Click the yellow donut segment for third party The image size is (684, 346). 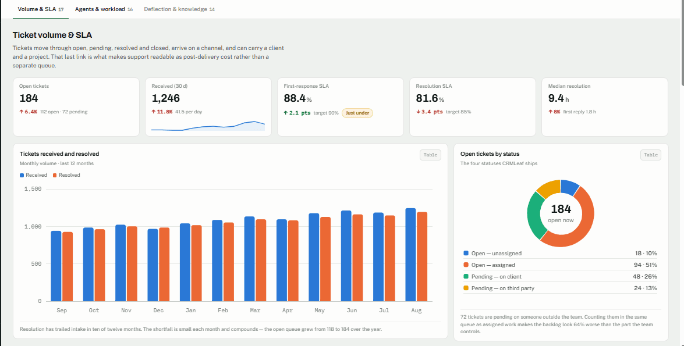pos(550,188)
